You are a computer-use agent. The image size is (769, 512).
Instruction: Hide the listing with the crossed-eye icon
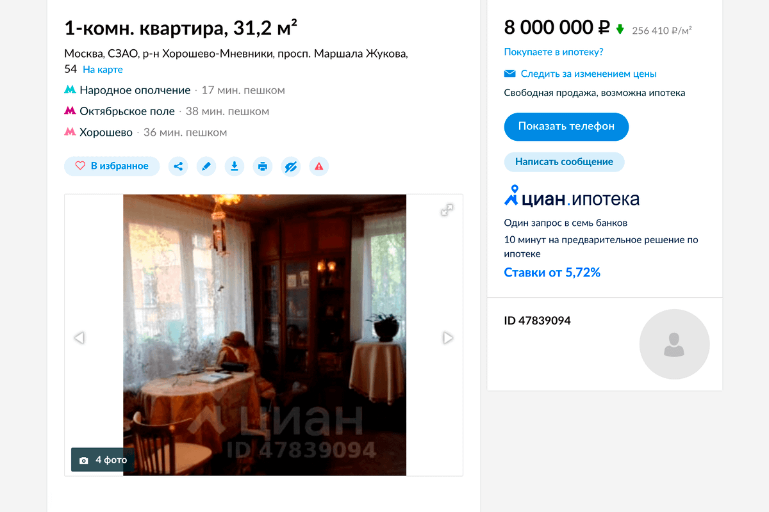click(x=291, y=166)
